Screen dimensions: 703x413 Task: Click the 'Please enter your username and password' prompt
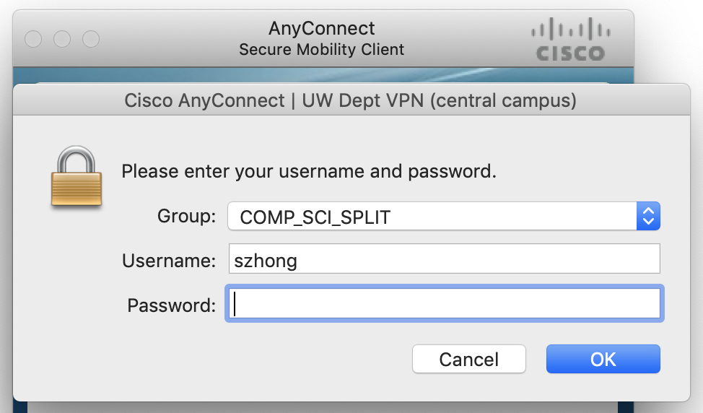click(309, 172)
